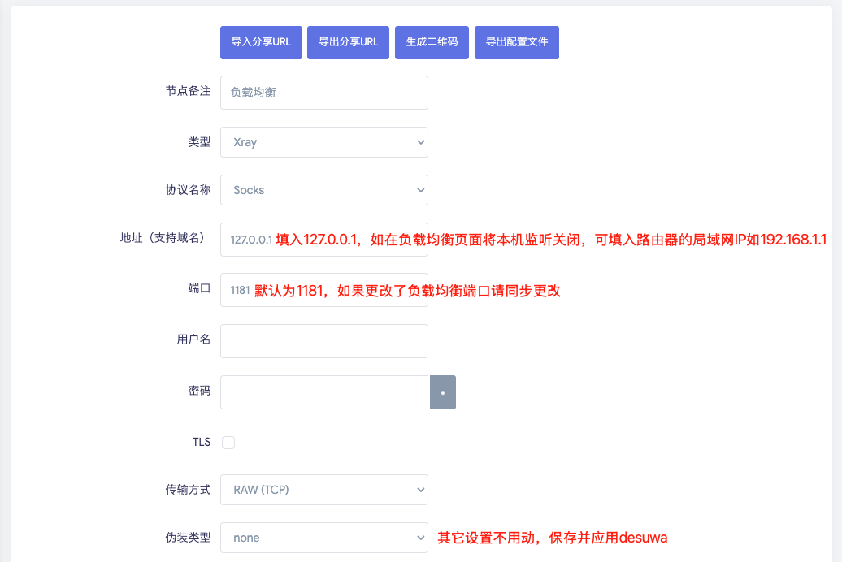Open the 传输方式 dropdown showing RAW (TCP)
842x562 pixels.
click(x=323, y=490)
